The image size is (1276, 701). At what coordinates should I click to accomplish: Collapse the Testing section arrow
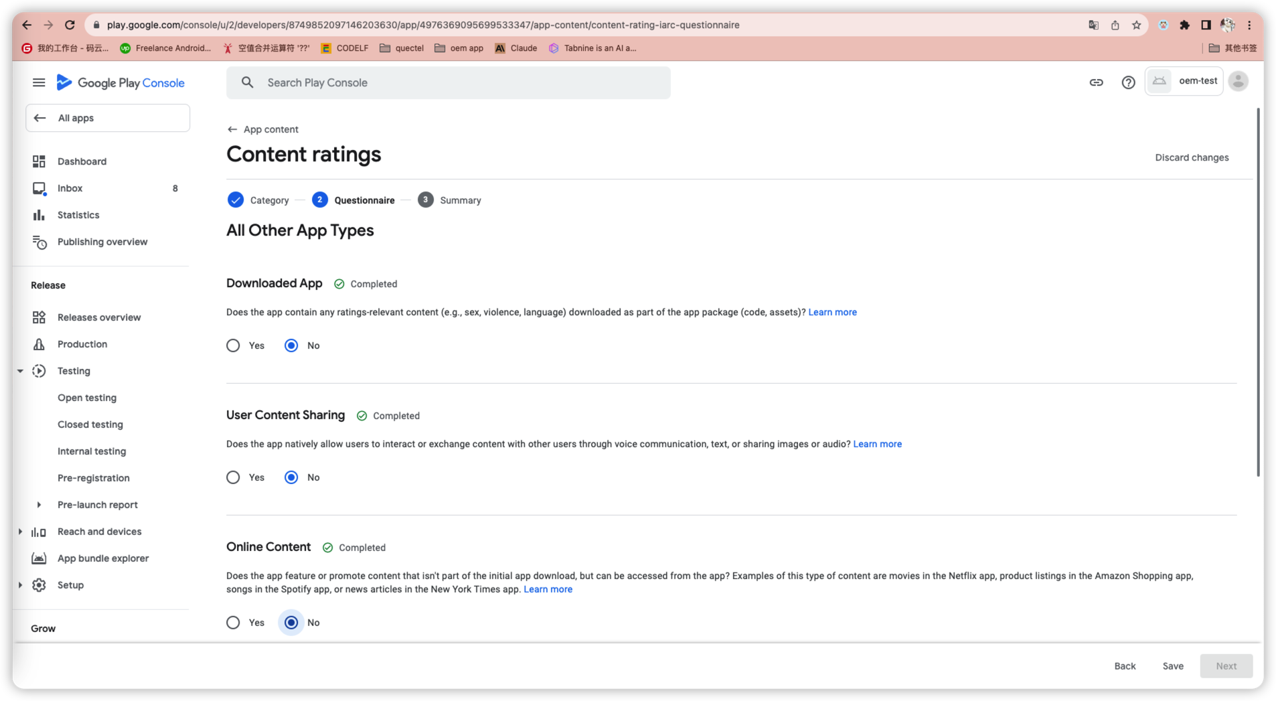(x=20, y=371)
